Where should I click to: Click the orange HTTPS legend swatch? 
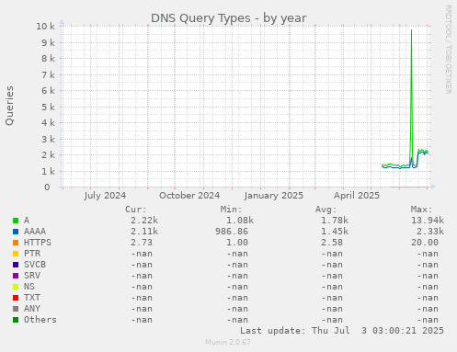[16, 243]
